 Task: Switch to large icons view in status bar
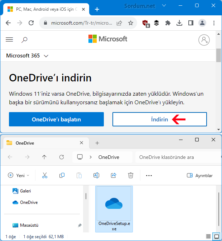tap(217, 236)
